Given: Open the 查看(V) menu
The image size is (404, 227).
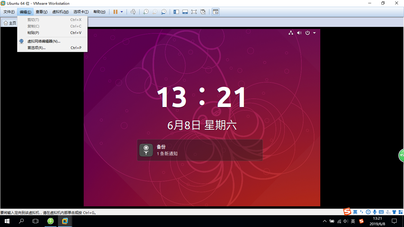Looking at the screenshot, I should click(42, 12).
